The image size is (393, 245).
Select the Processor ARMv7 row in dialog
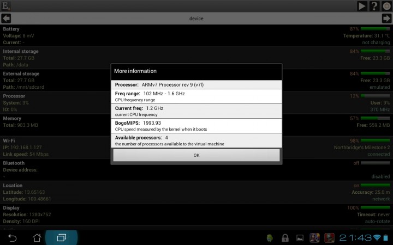(196, 84)
